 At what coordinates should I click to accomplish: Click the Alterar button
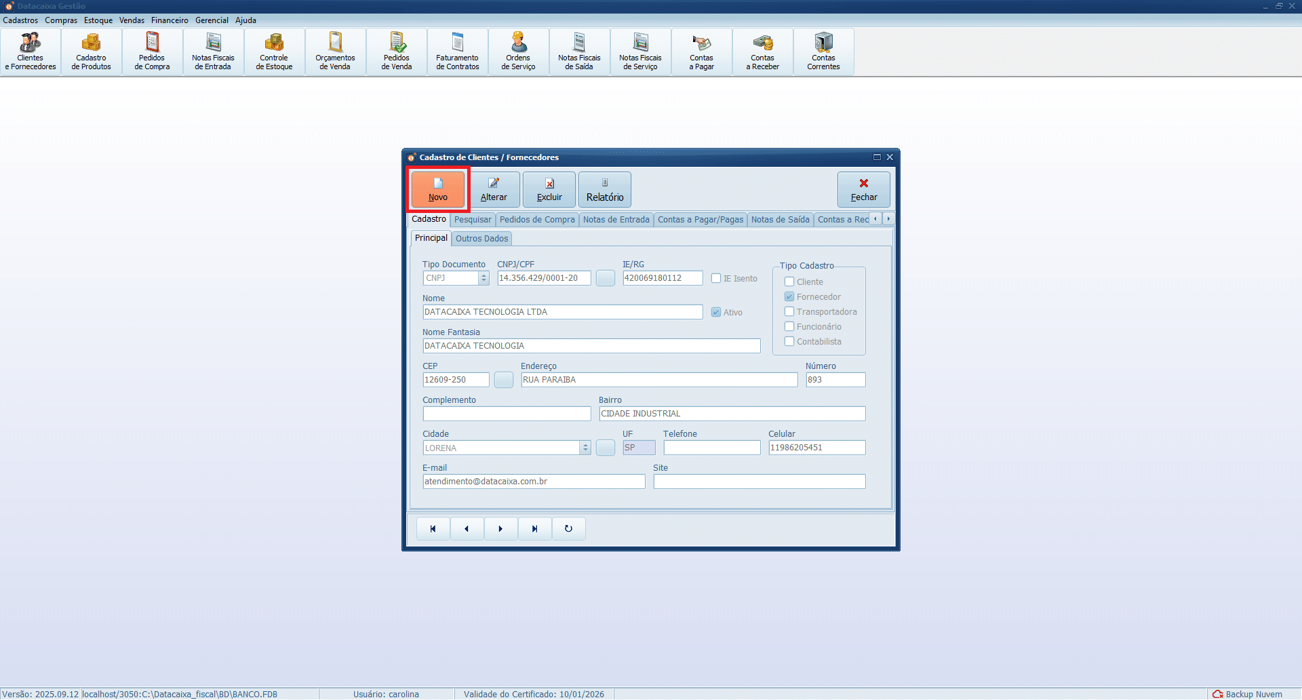(494, 189)
